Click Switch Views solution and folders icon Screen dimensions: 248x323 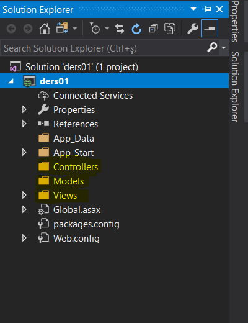62,28
